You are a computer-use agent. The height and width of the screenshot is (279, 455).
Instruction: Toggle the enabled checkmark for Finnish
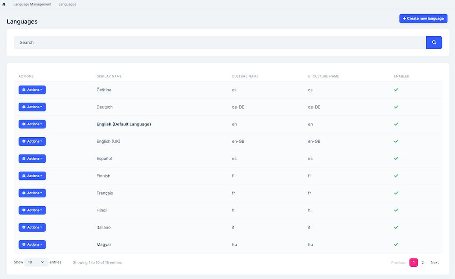point(396,175)
